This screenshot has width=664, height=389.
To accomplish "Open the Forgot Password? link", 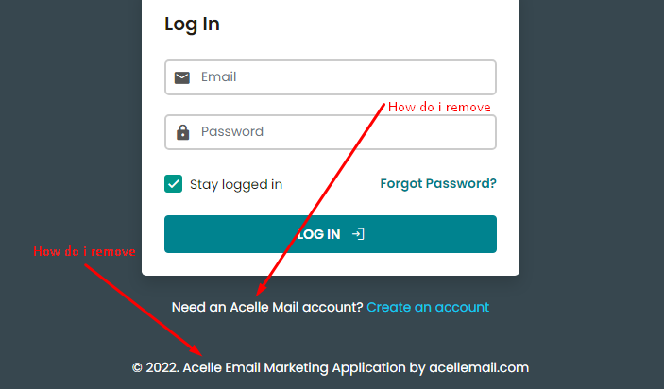I will tap(438, 184).
